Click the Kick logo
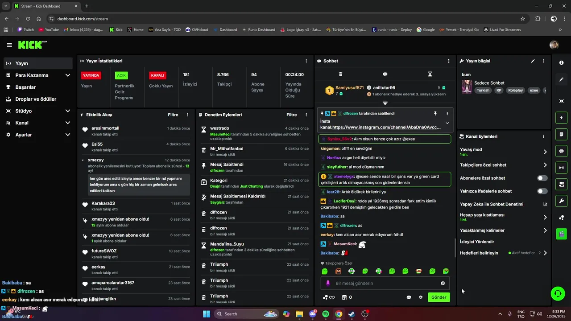The image size is (571, 321). (32, 45)
